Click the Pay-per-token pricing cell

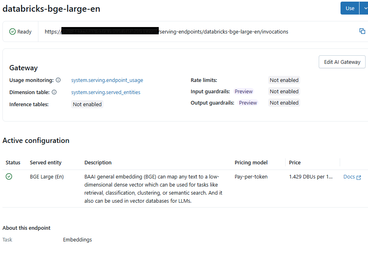251,177
